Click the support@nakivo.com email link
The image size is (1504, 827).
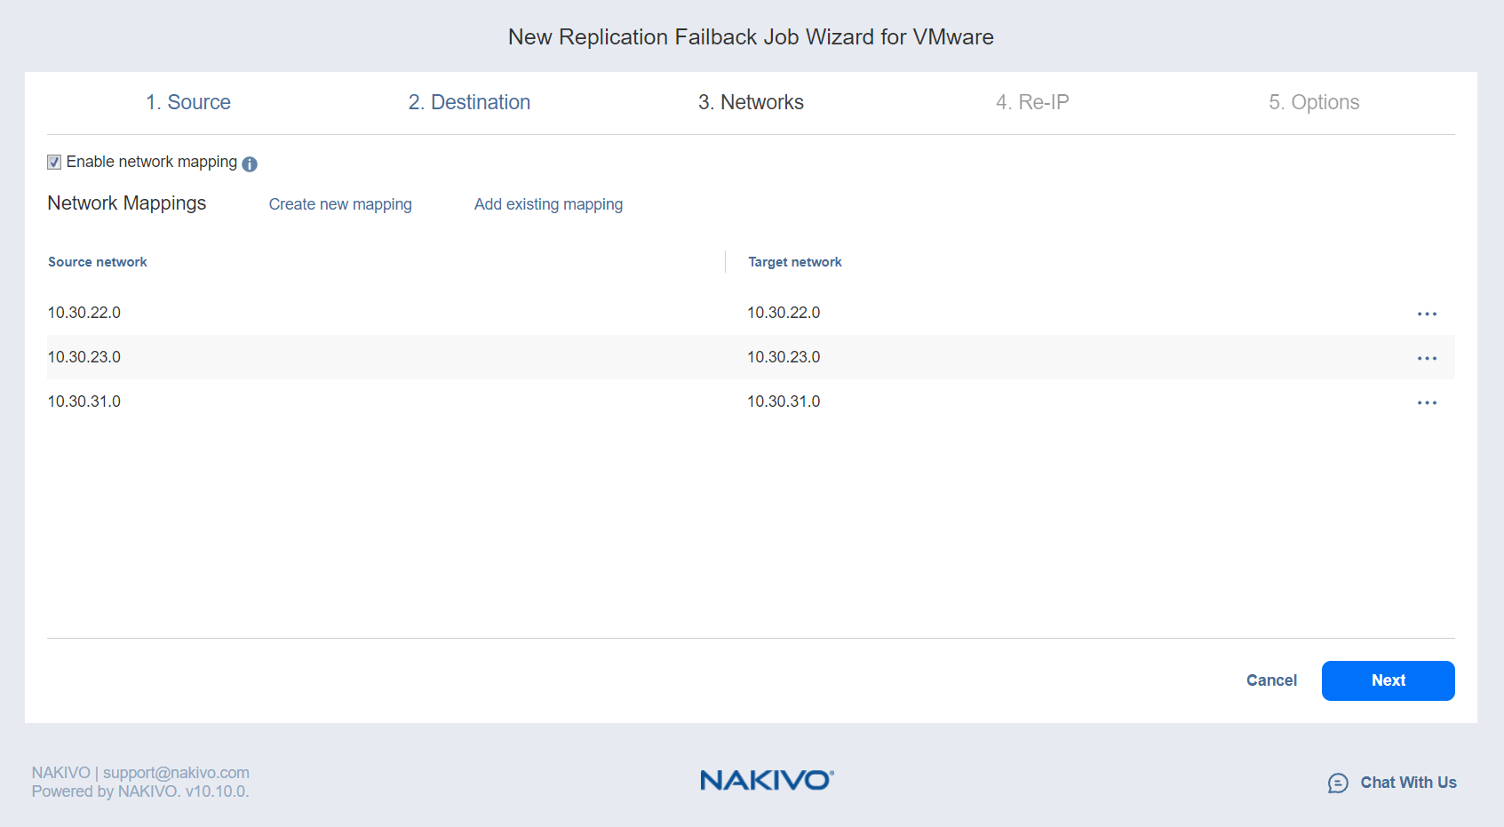[x=176, y=773]
